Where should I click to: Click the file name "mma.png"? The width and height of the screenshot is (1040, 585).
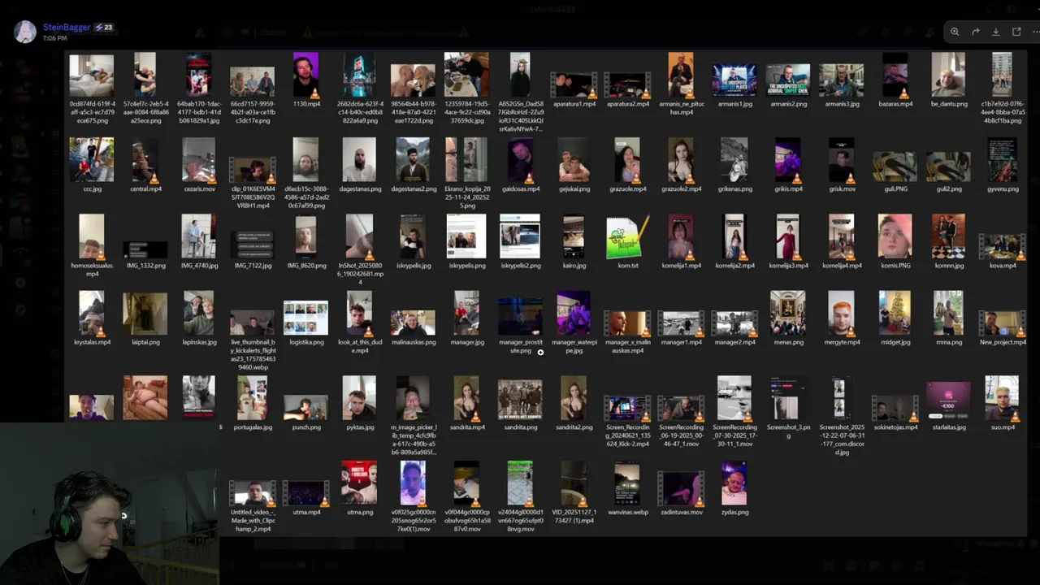point(948,342)
